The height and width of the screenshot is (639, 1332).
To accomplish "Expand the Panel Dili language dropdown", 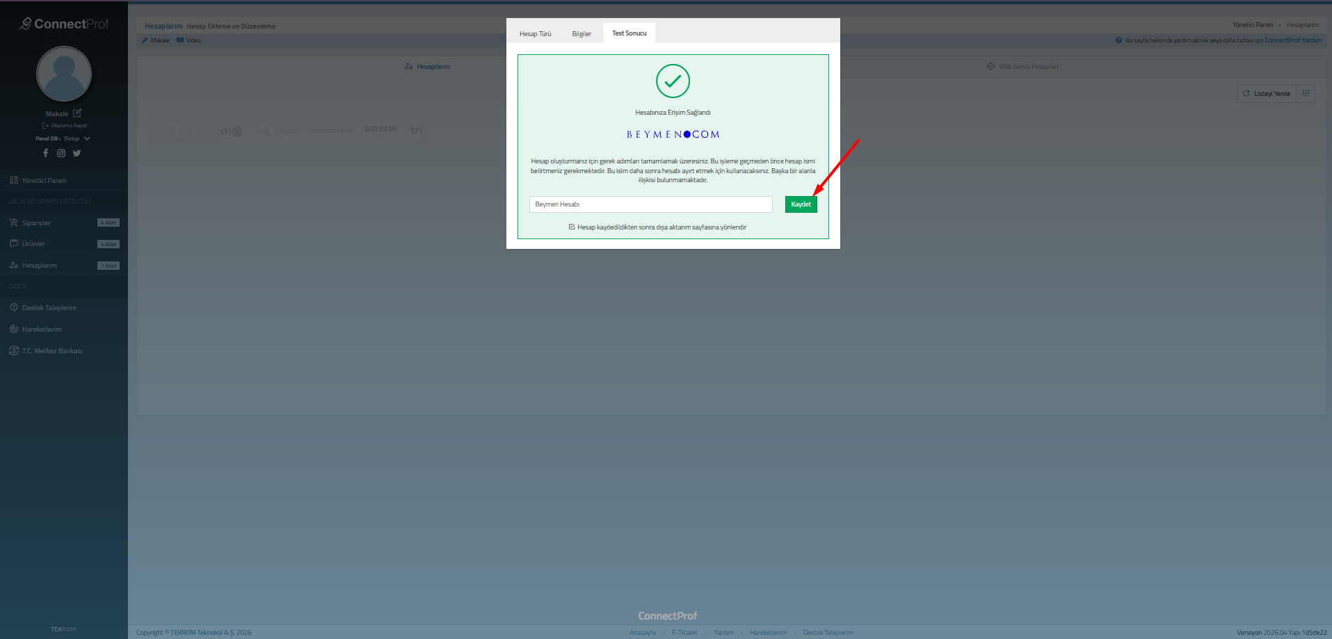I will click(86, 139).
